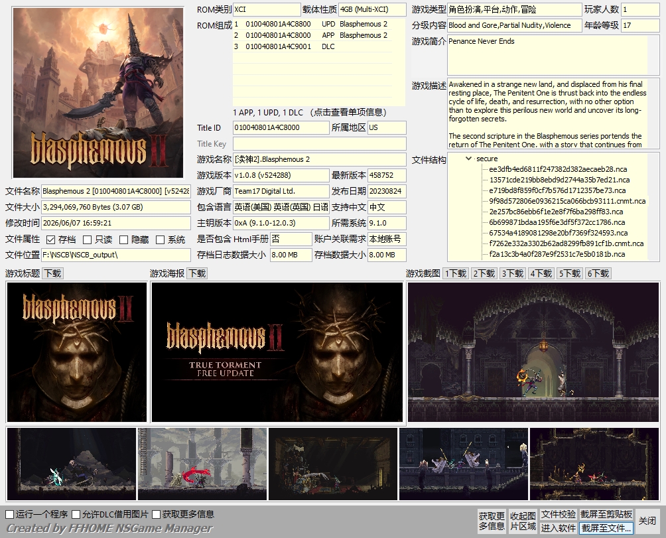Click the third dark interior gameplay thumbnail
The width and height of the screenshot is (666, 538).
tap(333, 464)
